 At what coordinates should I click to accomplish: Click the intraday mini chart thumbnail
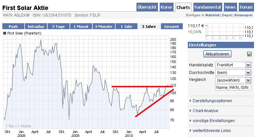click(225, 31)
